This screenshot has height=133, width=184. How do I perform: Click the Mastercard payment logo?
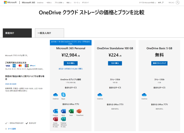pos(20,66)
